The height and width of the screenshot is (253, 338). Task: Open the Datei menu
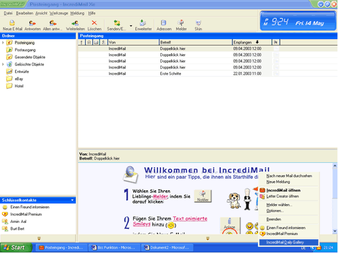(x=8, y=13)
